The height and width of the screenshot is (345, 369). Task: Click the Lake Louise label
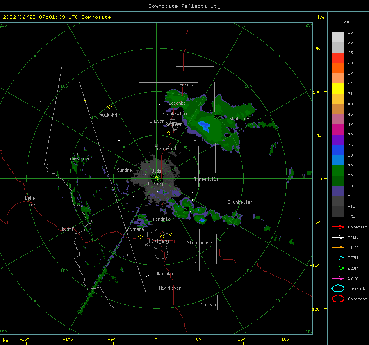[x=32, y=201]
